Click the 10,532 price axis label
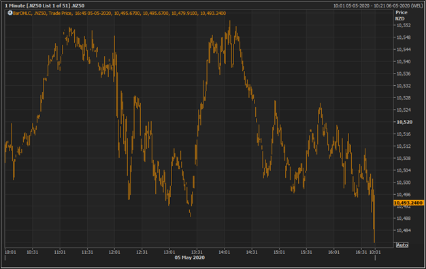The width and height of the screenshot is (426, 269). pyautogui.click(x=404, y=86)
